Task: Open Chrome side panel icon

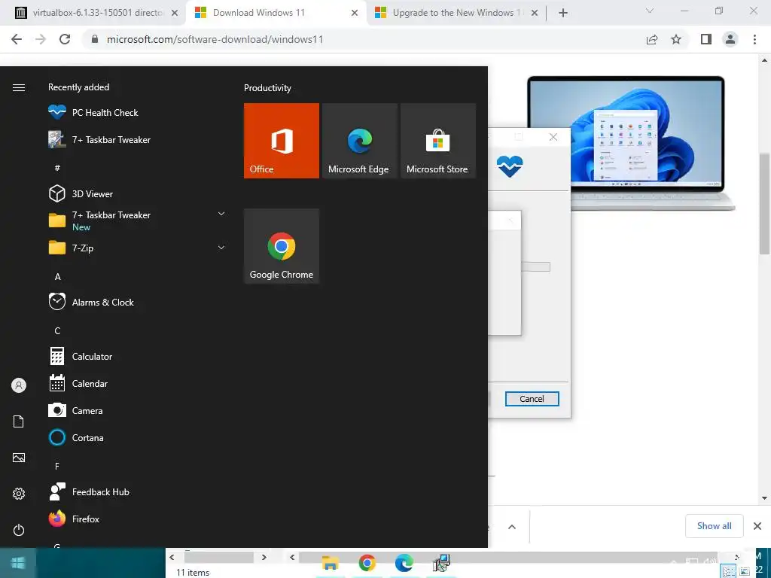Action: coord(706,39)
